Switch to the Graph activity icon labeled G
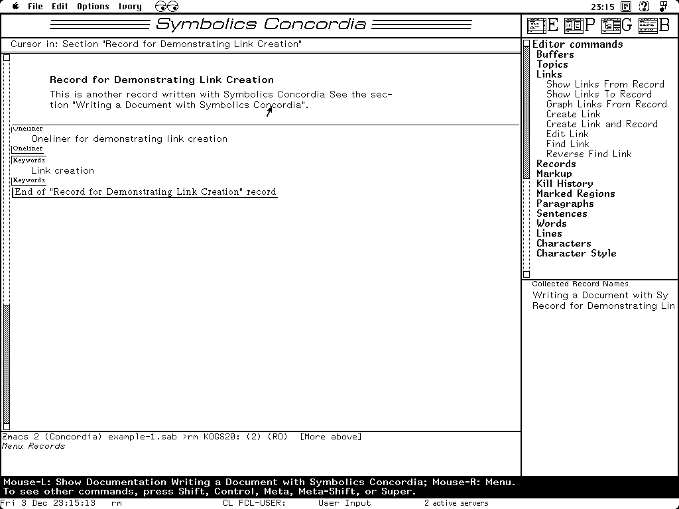The height and width of the screenshot is (509, 679). point(617,26)
